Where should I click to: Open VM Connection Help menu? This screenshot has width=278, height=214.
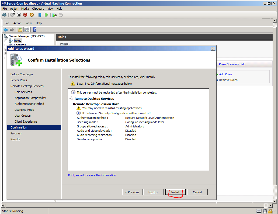(59, 9)
